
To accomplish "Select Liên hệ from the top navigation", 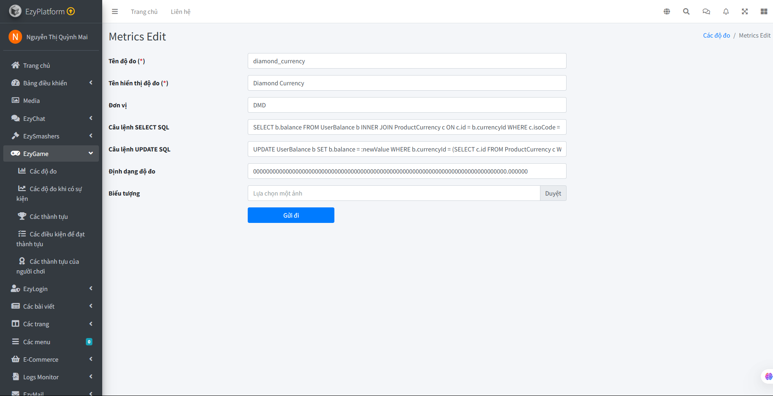I will tap(180, 11).
